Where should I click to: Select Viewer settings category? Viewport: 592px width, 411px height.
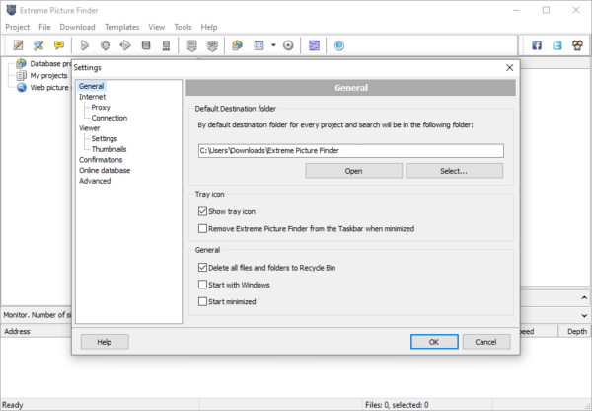click(x=89, y=128)
